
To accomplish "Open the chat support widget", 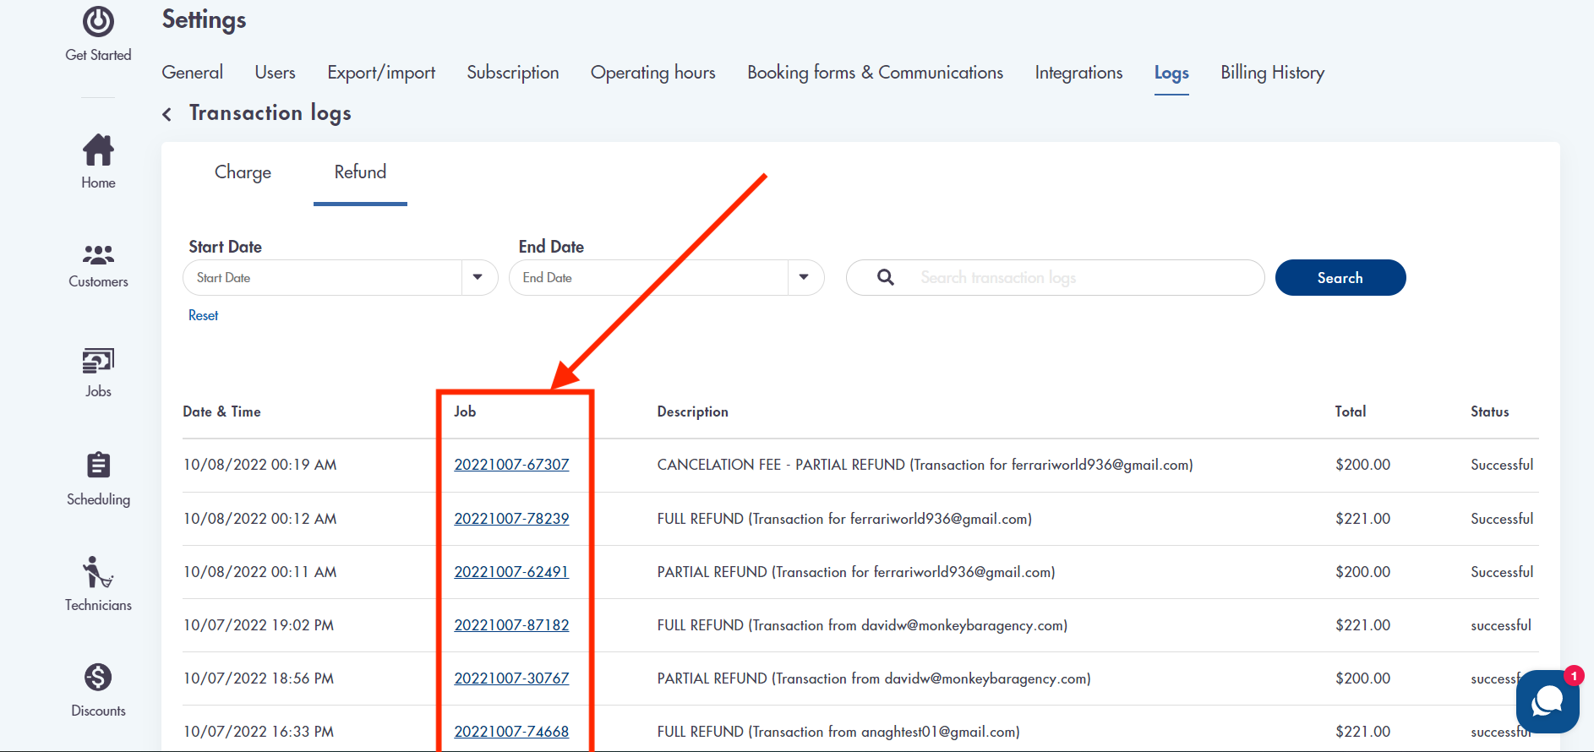I will [1547, 701].
